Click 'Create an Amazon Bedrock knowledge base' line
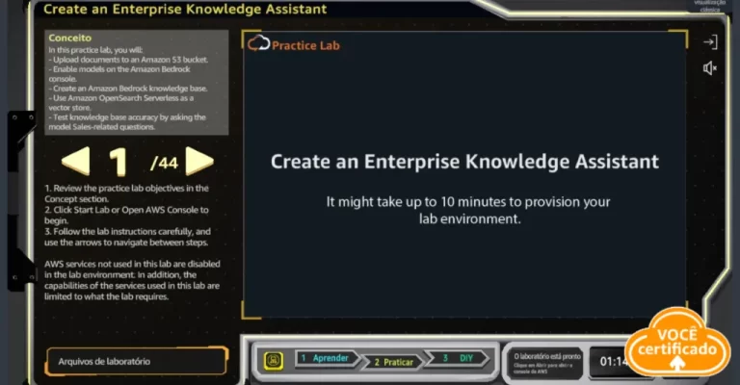 point(127,89)
